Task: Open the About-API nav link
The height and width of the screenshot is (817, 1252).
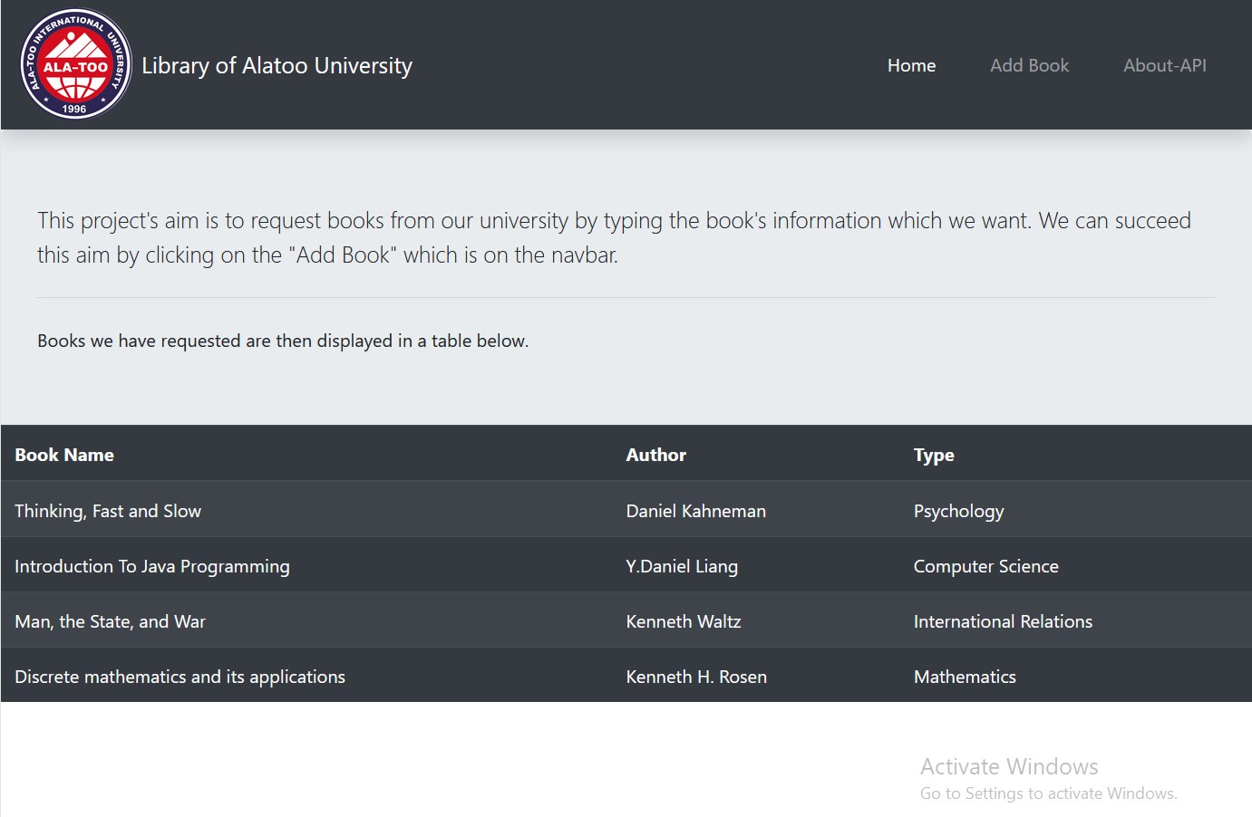Action: 1164,65
